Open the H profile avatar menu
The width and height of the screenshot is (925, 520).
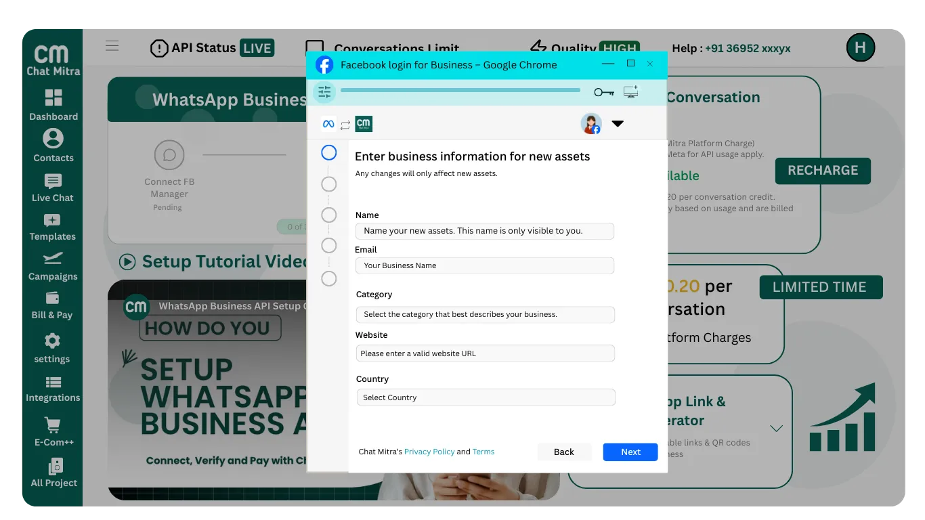pyautogui.click(x=861, y=47)
